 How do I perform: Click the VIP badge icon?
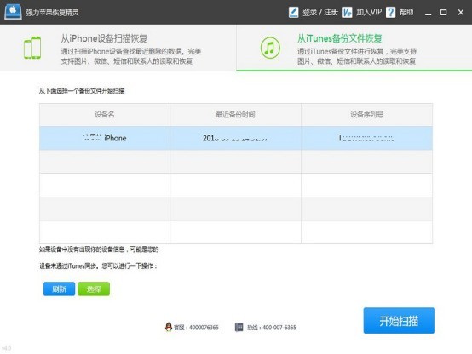coord(348,12)
